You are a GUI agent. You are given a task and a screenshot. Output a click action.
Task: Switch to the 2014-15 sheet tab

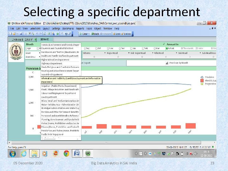(45, 39)
